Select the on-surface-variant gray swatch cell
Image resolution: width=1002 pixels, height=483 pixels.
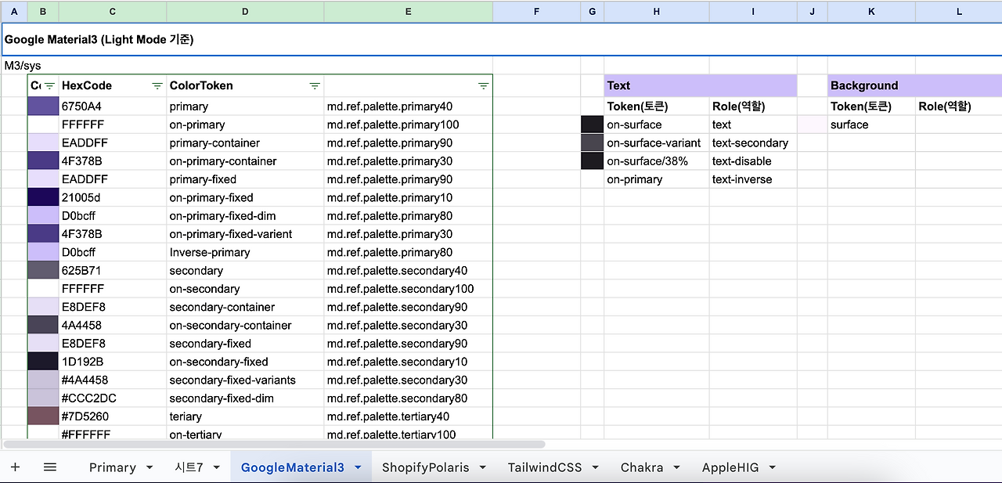coord(593,142)
